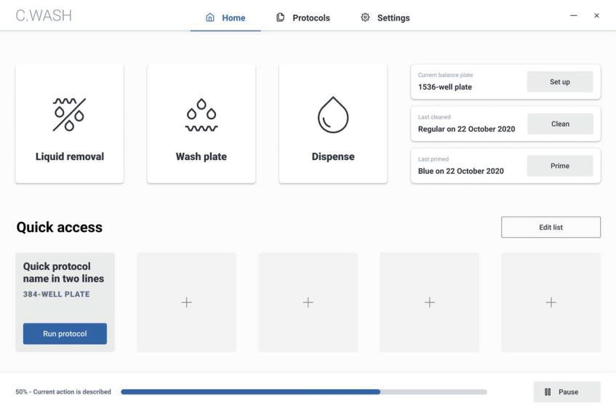Image resolution: width=616 pixels, height=411 pixels.
Task: Minimize the C.WASH window
Action: (574, 16)
